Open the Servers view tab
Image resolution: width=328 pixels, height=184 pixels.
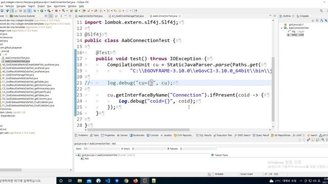[x=122, y=135]
